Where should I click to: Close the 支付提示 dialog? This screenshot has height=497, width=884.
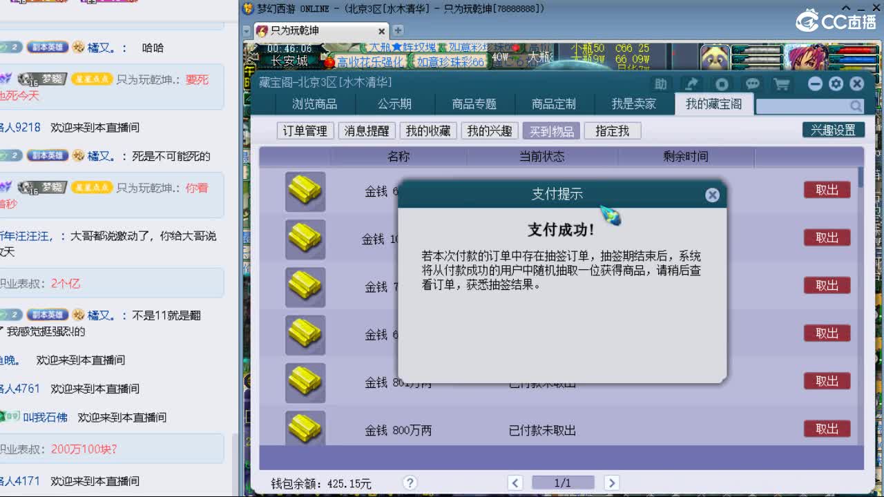coord(712,195)
